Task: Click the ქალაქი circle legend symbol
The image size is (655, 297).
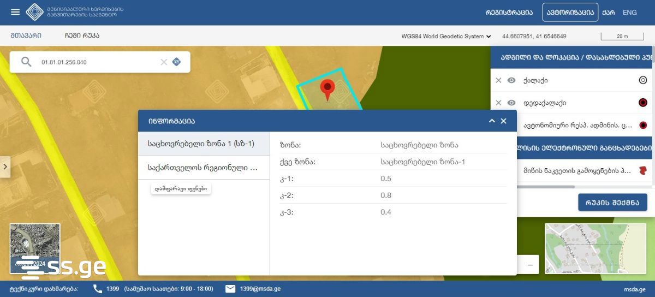Action: [x=642, y=80]
